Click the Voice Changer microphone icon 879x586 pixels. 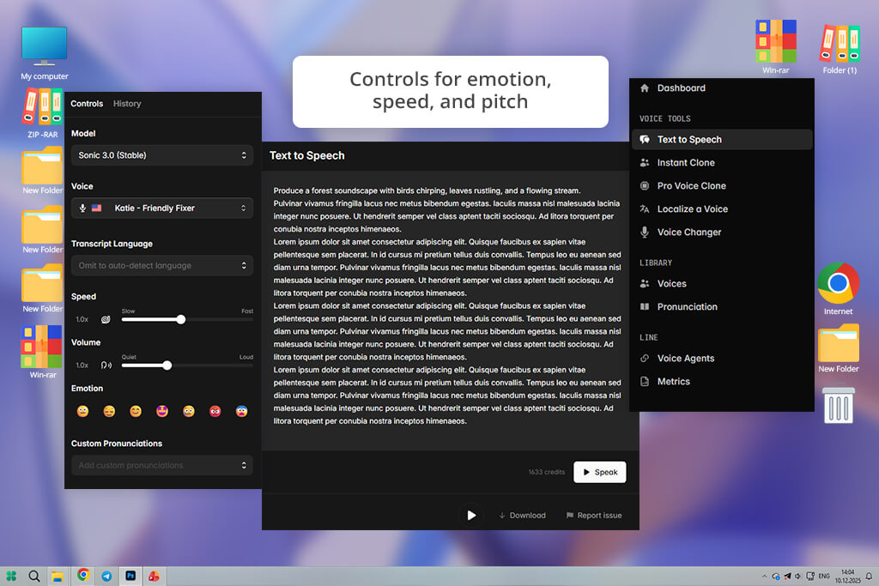click(645, 232)
